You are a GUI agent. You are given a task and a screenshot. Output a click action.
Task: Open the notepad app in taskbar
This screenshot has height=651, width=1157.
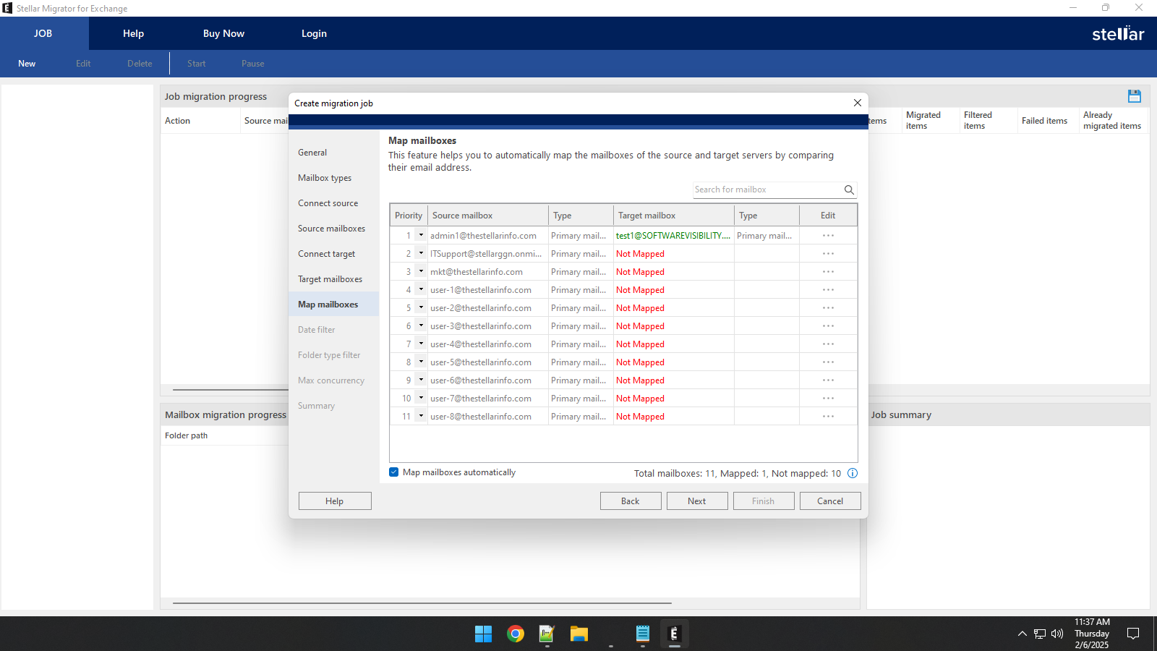[x=642, y=634]
